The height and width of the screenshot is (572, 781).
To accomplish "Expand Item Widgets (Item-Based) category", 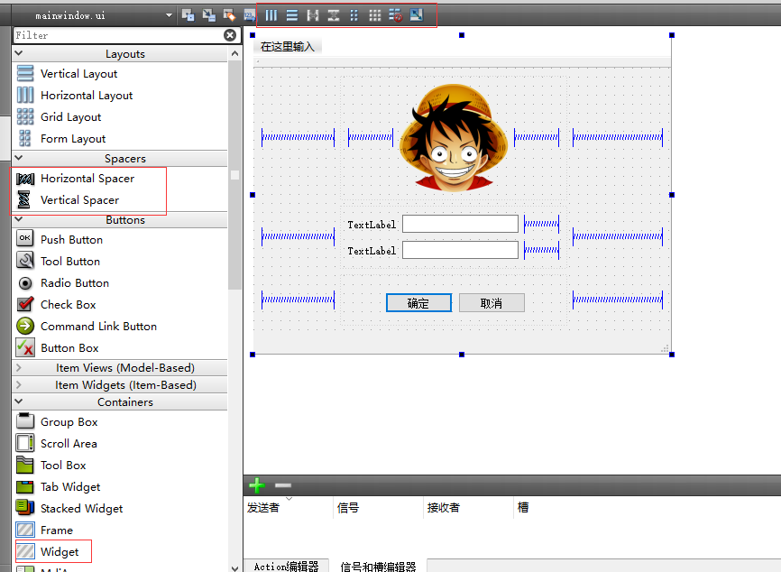I will (120, 384).
